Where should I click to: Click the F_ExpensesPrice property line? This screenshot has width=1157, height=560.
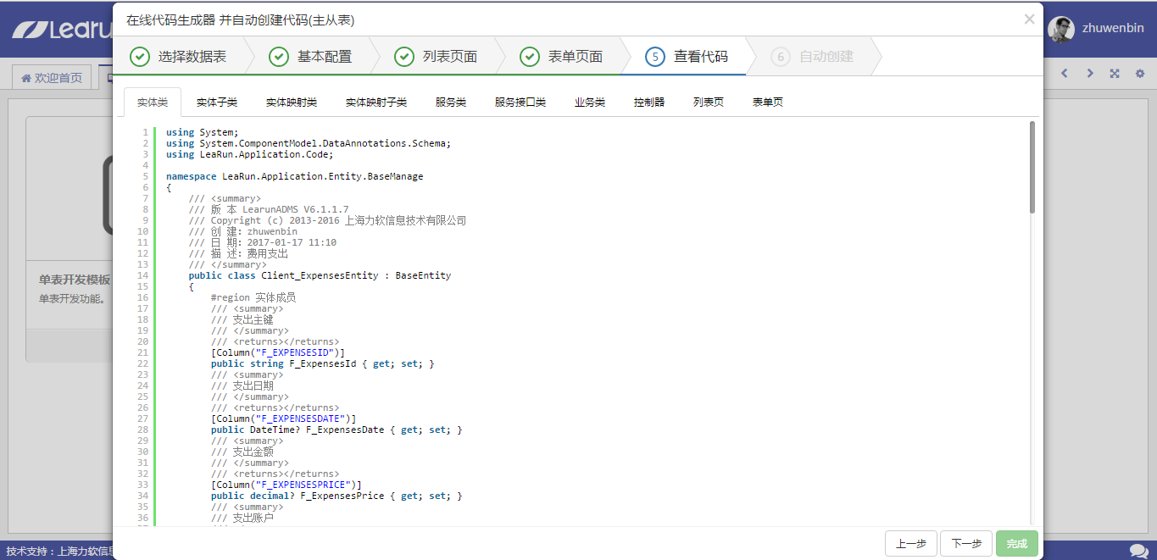click(x=337, y=496)
